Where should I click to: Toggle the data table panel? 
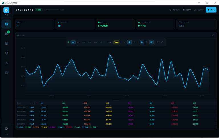(x=151, y=42)
